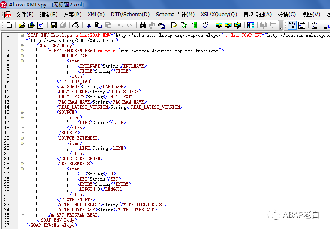Click the INCLNAME opening tag on line 6
Screen dimensions: 330x229
pos(90,66)
